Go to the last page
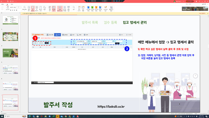209x118 pixels. click(x=17, y=10)
